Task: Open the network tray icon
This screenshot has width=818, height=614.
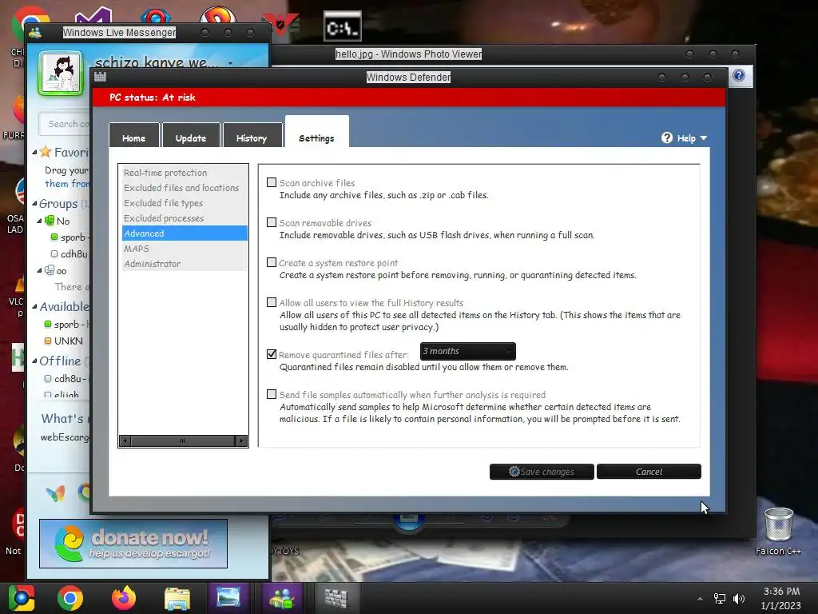Action: (x=720, y=598)
